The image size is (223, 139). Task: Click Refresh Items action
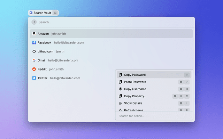(x=133, y=110)
